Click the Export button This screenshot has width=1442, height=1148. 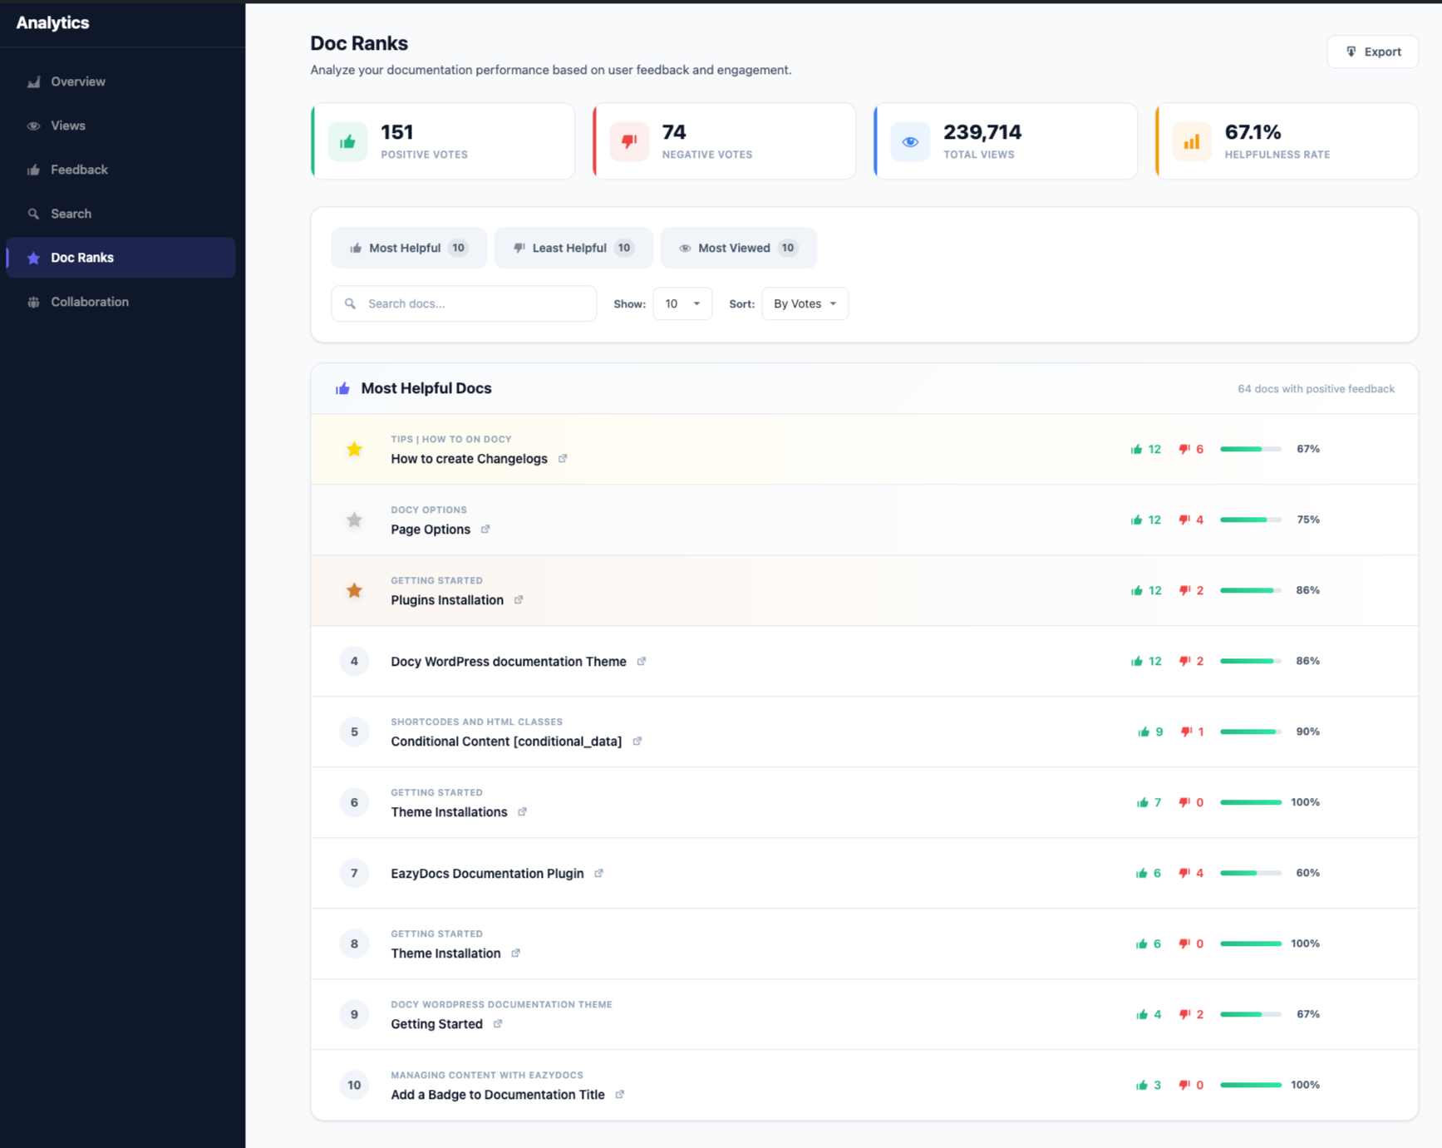pos(1372,52)
